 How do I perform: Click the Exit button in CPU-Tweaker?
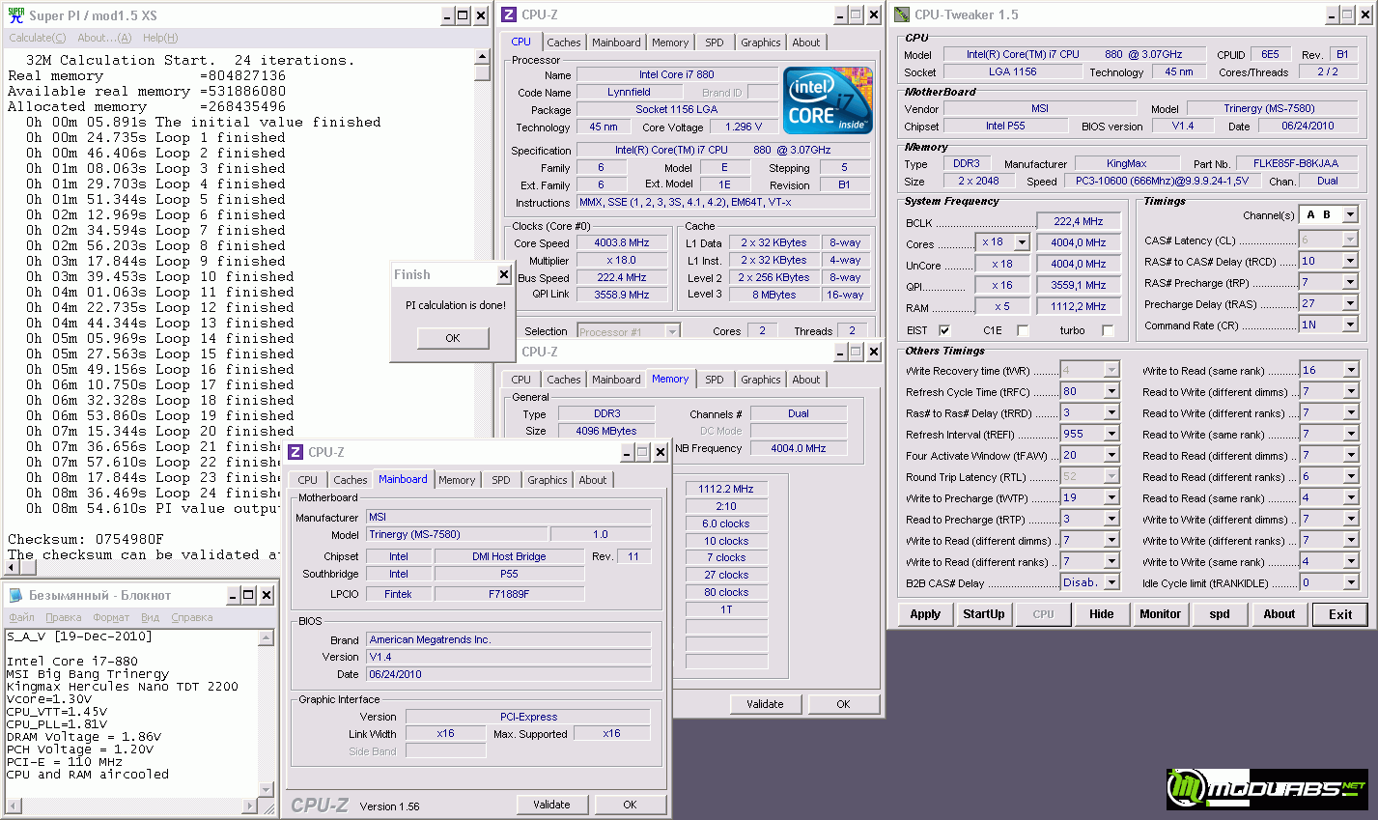(x=1340, y=614)
